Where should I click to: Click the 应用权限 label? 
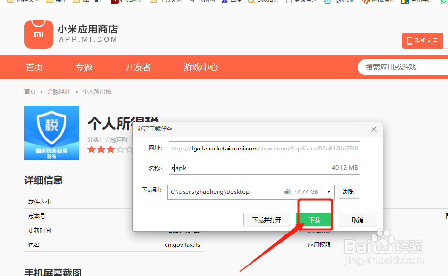[x=319, y=245]
